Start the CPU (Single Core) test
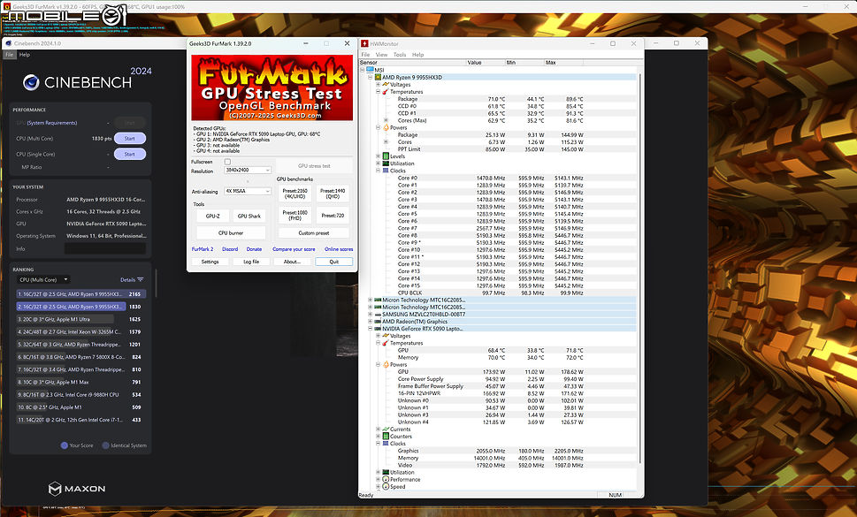Viewport: 857px width, 517px height. pos(129,154)
